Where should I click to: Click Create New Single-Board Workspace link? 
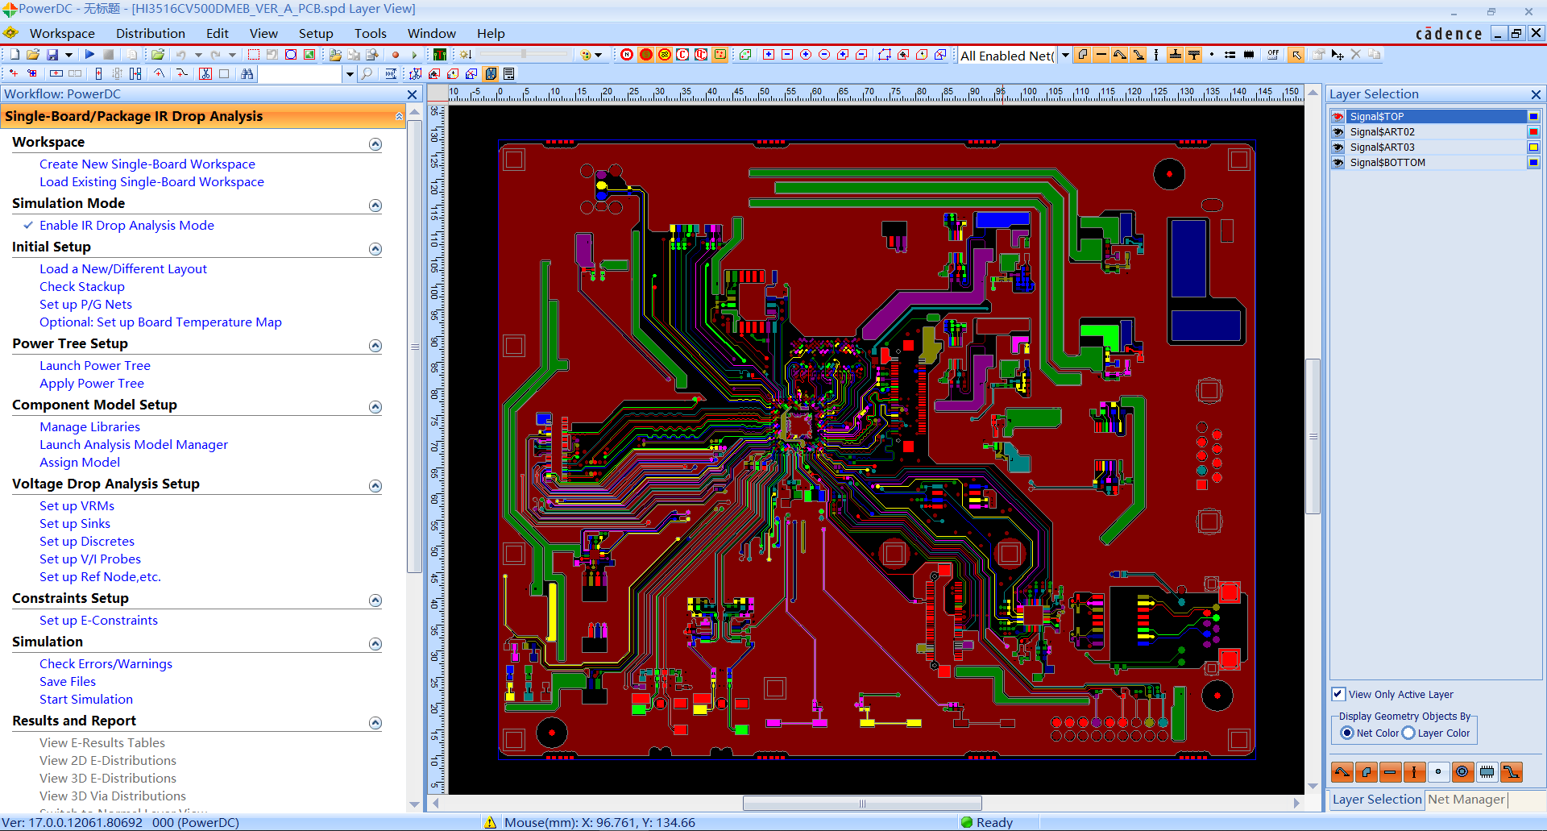[x=147, y=164]
